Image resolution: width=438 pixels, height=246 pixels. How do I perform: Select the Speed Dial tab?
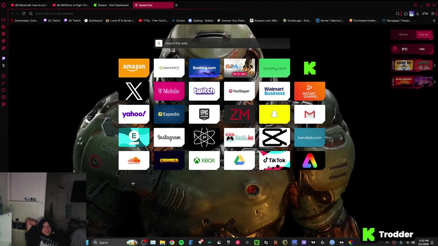(153, 5)
